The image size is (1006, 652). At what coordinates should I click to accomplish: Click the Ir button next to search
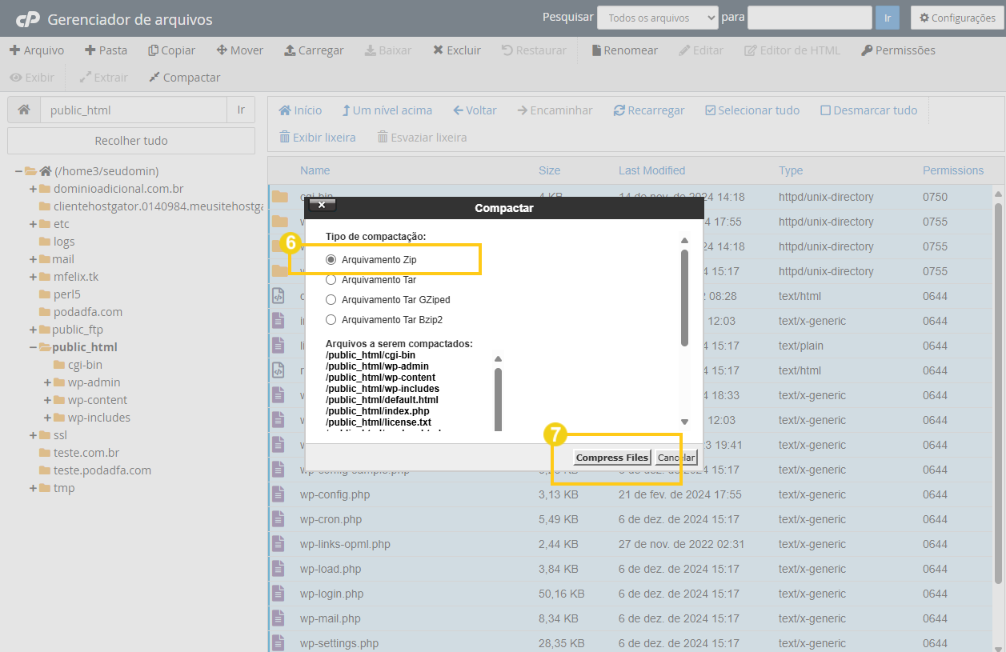tap(888, 18)
